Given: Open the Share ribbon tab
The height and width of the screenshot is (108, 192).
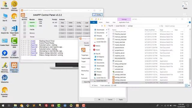Looking at the screenshot, I should coord(107,22).
